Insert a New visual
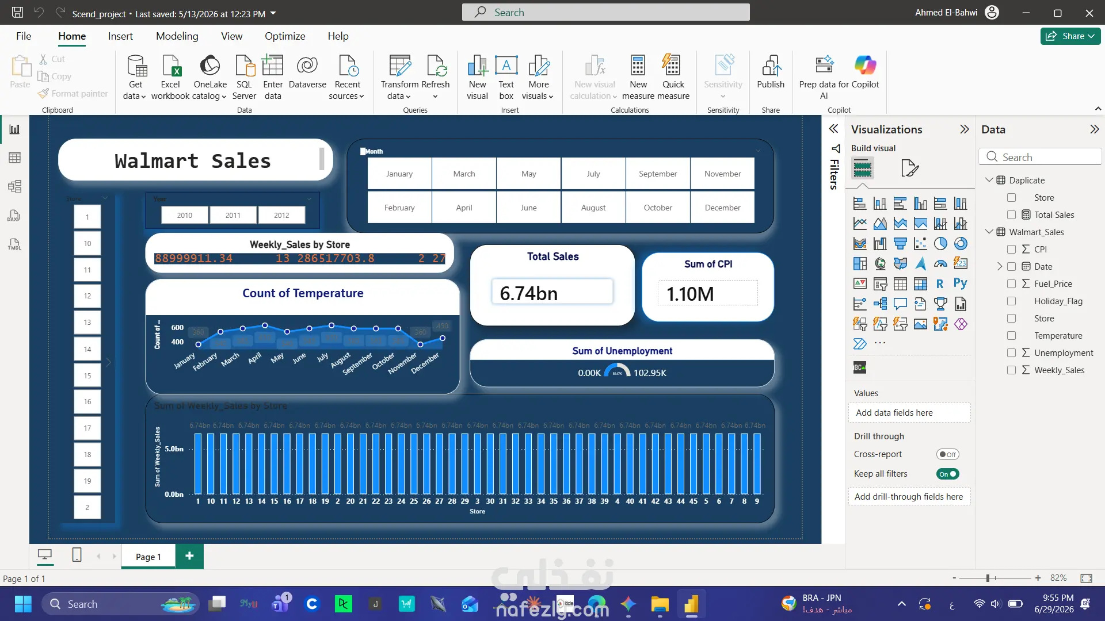 coord(477,78)
